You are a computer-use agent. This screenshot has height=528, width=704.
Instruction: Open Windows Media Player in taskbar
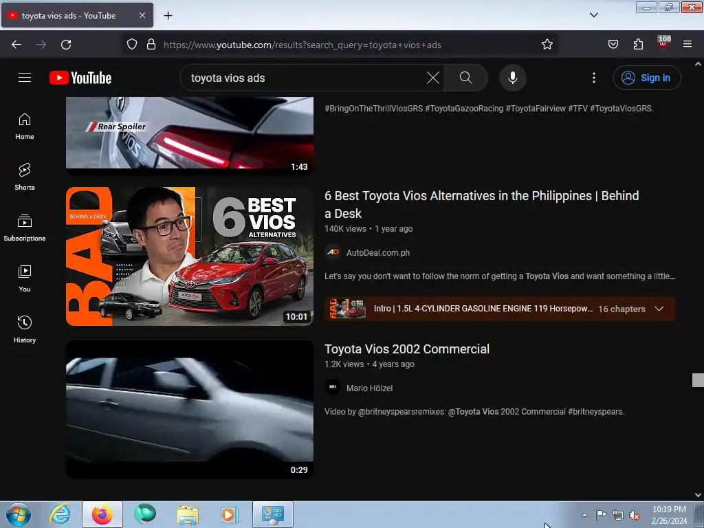(x=229, y=514)
